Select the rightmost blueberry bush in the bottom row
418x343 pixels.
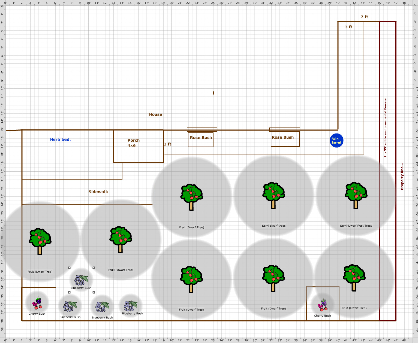pyautogui.click(x=131, y=306)
